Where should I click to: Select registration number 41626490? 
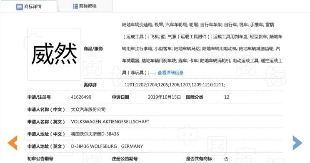pyautogui.click(x=81, y=97)
